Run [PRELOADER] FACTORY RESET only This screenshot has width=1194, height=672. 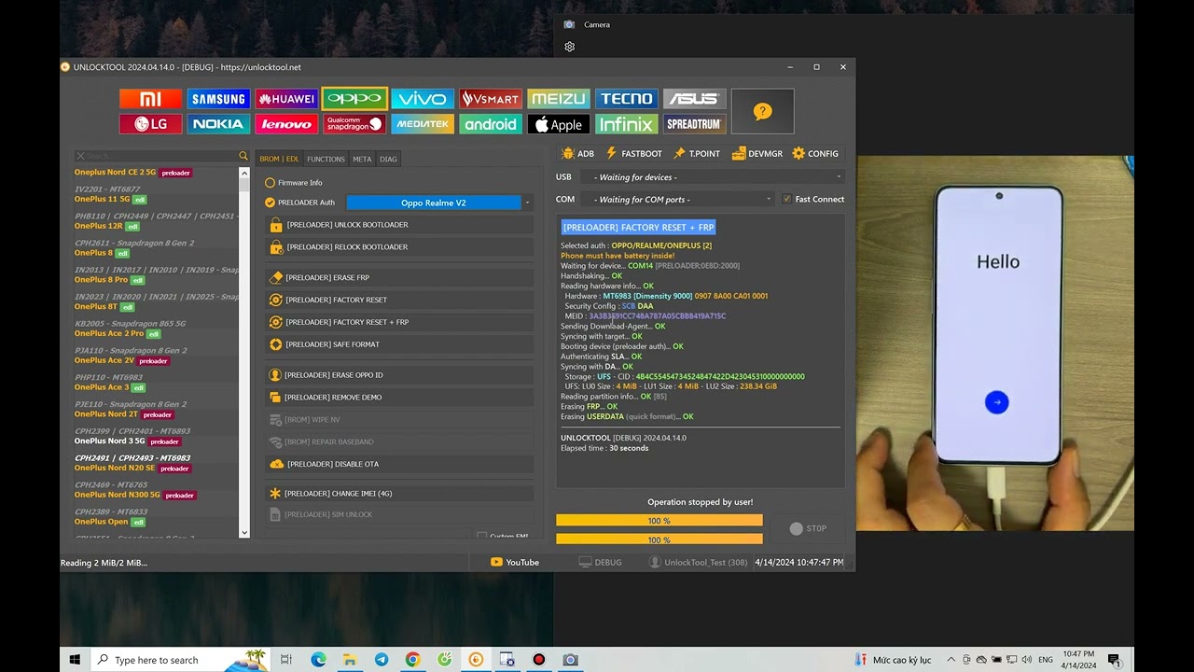pyautogui.click(x=399, y=300)
